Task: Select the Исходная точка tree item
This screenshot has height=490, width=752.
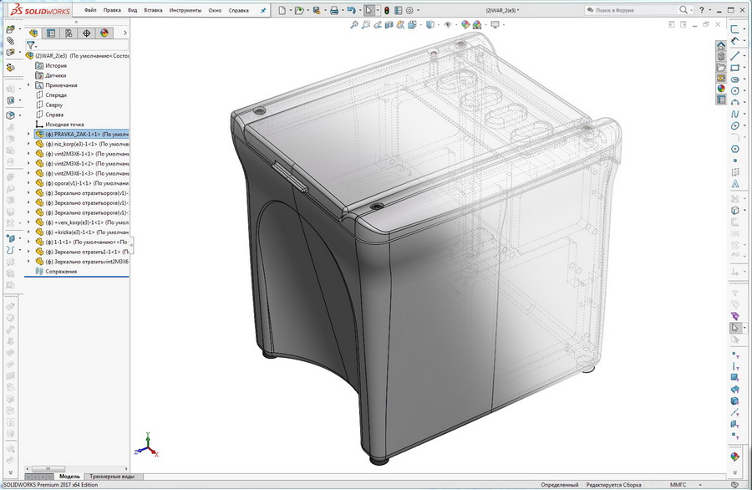Action: [x=64, y=125]
